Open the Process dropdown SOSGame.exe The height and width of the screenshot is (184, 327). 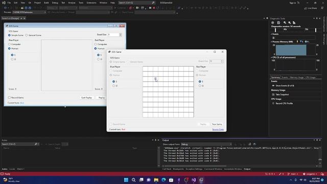coord(29,12)
